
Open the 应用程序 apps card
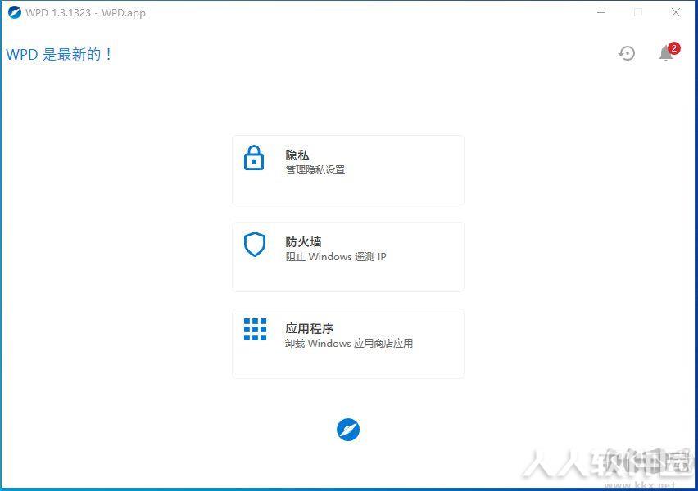[348, 344]
